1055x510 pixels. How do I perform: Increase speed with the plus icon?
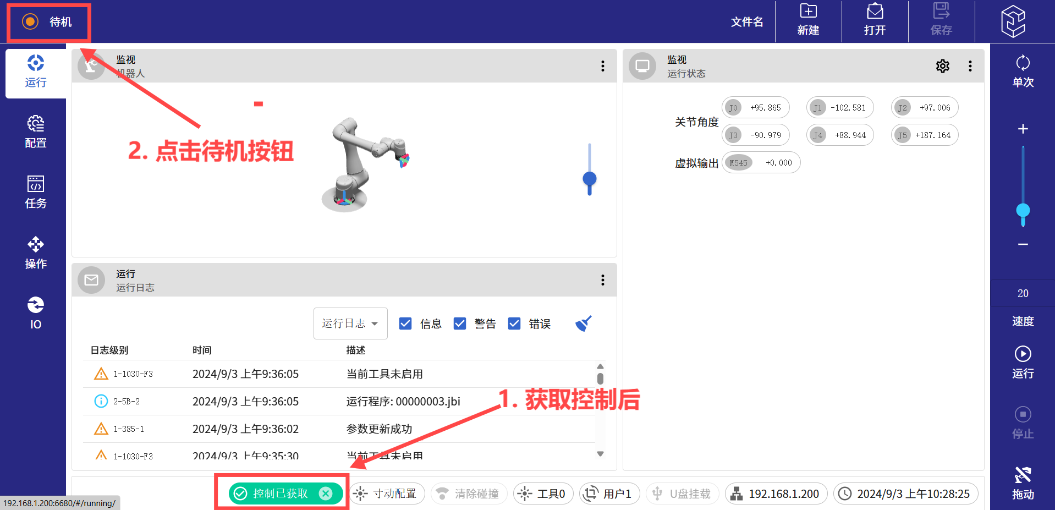pyautogui.click(x=1023, y=129)
